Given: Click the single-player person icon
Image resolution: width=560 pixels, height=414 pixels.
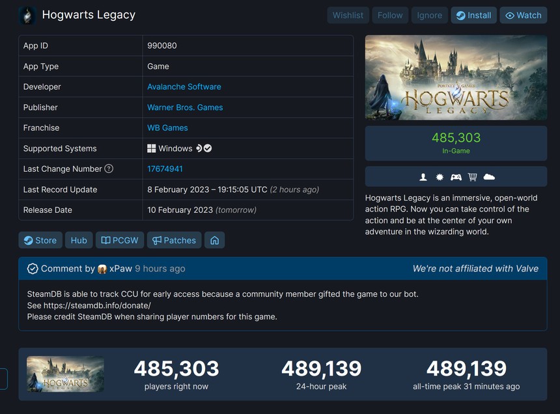Looking at the screenshot, I should [423, 177].
